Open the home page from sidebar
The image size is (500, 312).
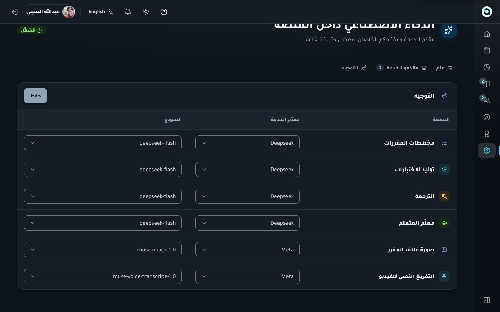point(486,34)
